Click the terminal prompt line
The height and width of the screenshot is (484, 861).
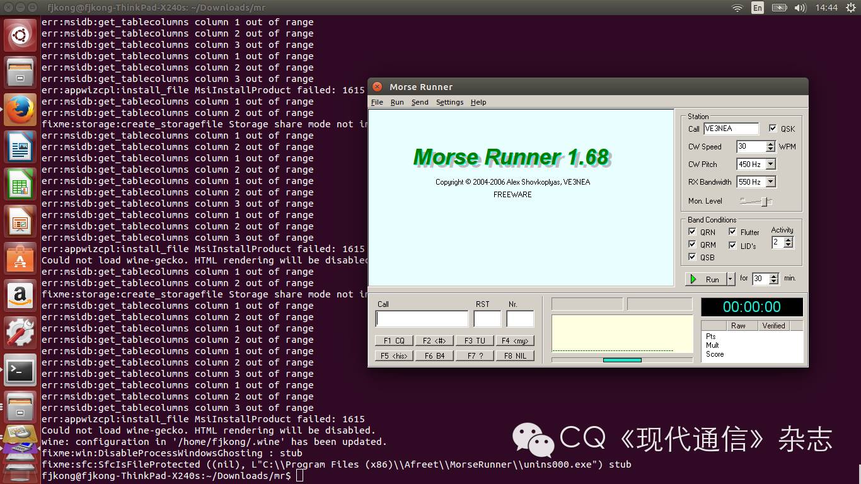tap(171, 476)
